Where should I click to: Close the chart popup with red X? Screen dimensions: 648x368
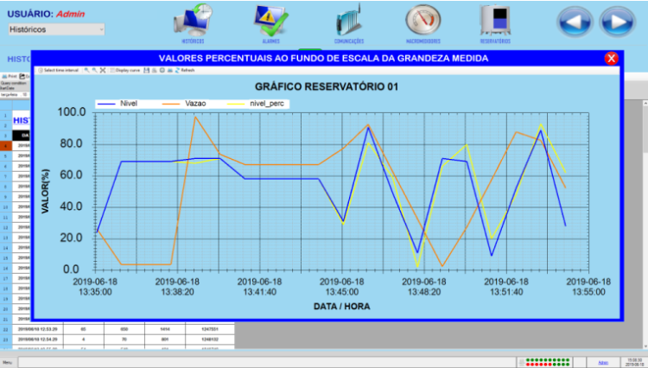611,59
